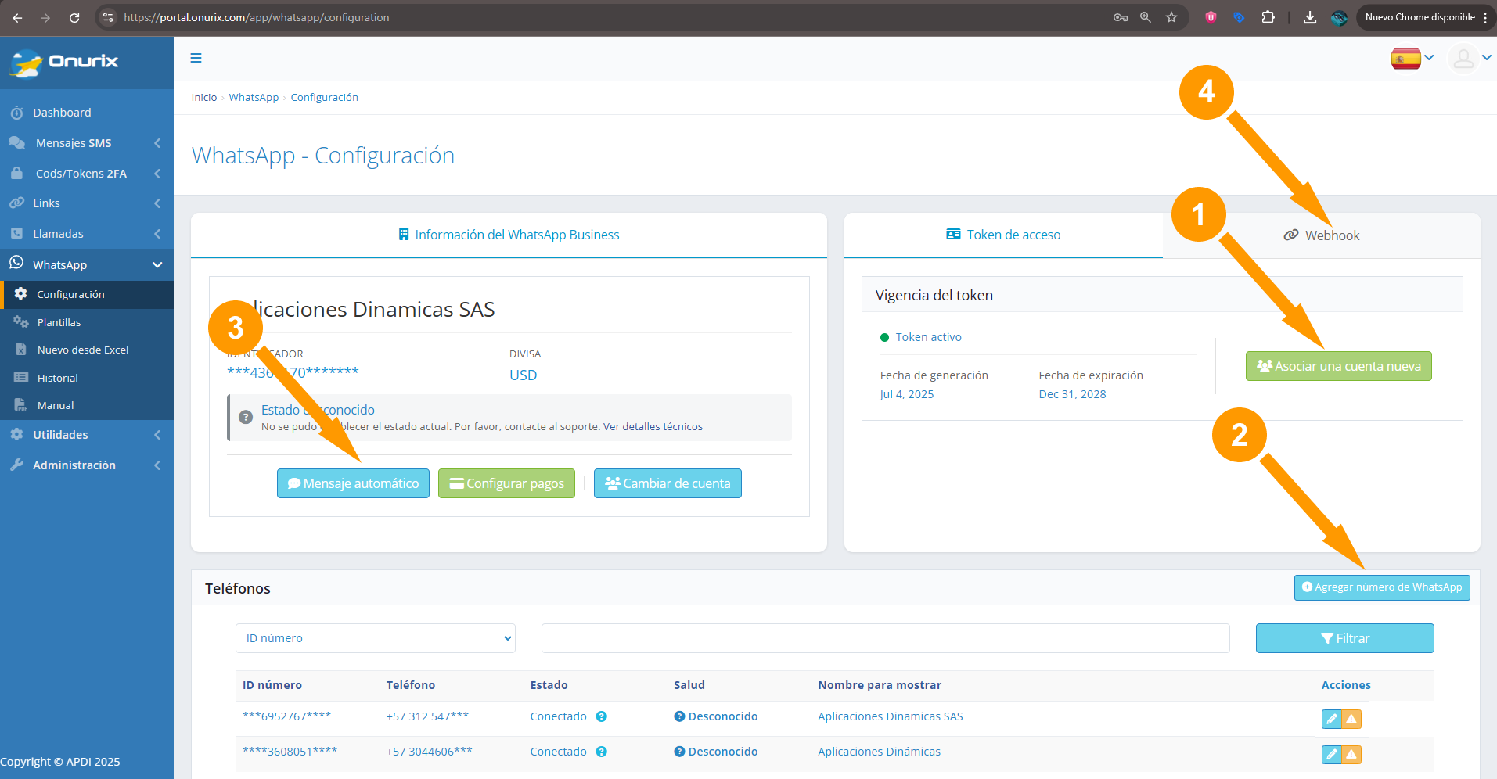Click Conectado help icon for +57 3044606*** row
This screenshot has width=1497, height=779.
tap(601, 752)
